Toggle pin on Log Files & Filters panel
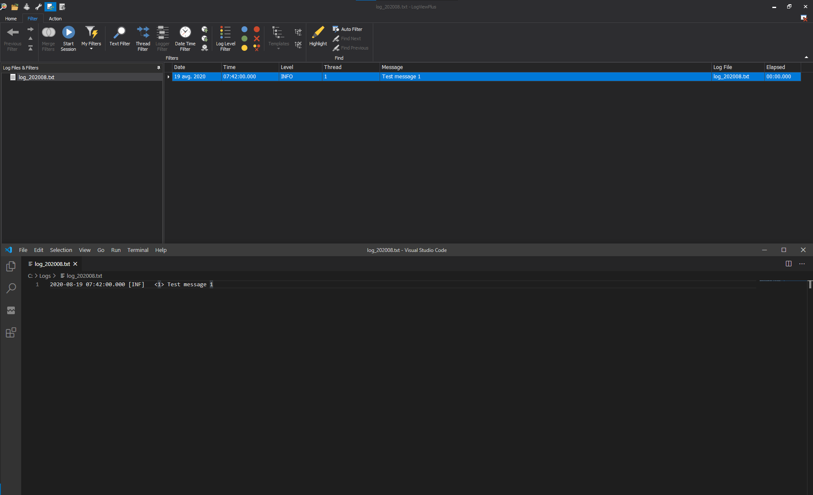The width and height of the screenshot is (813, 495). pos(159,68)
